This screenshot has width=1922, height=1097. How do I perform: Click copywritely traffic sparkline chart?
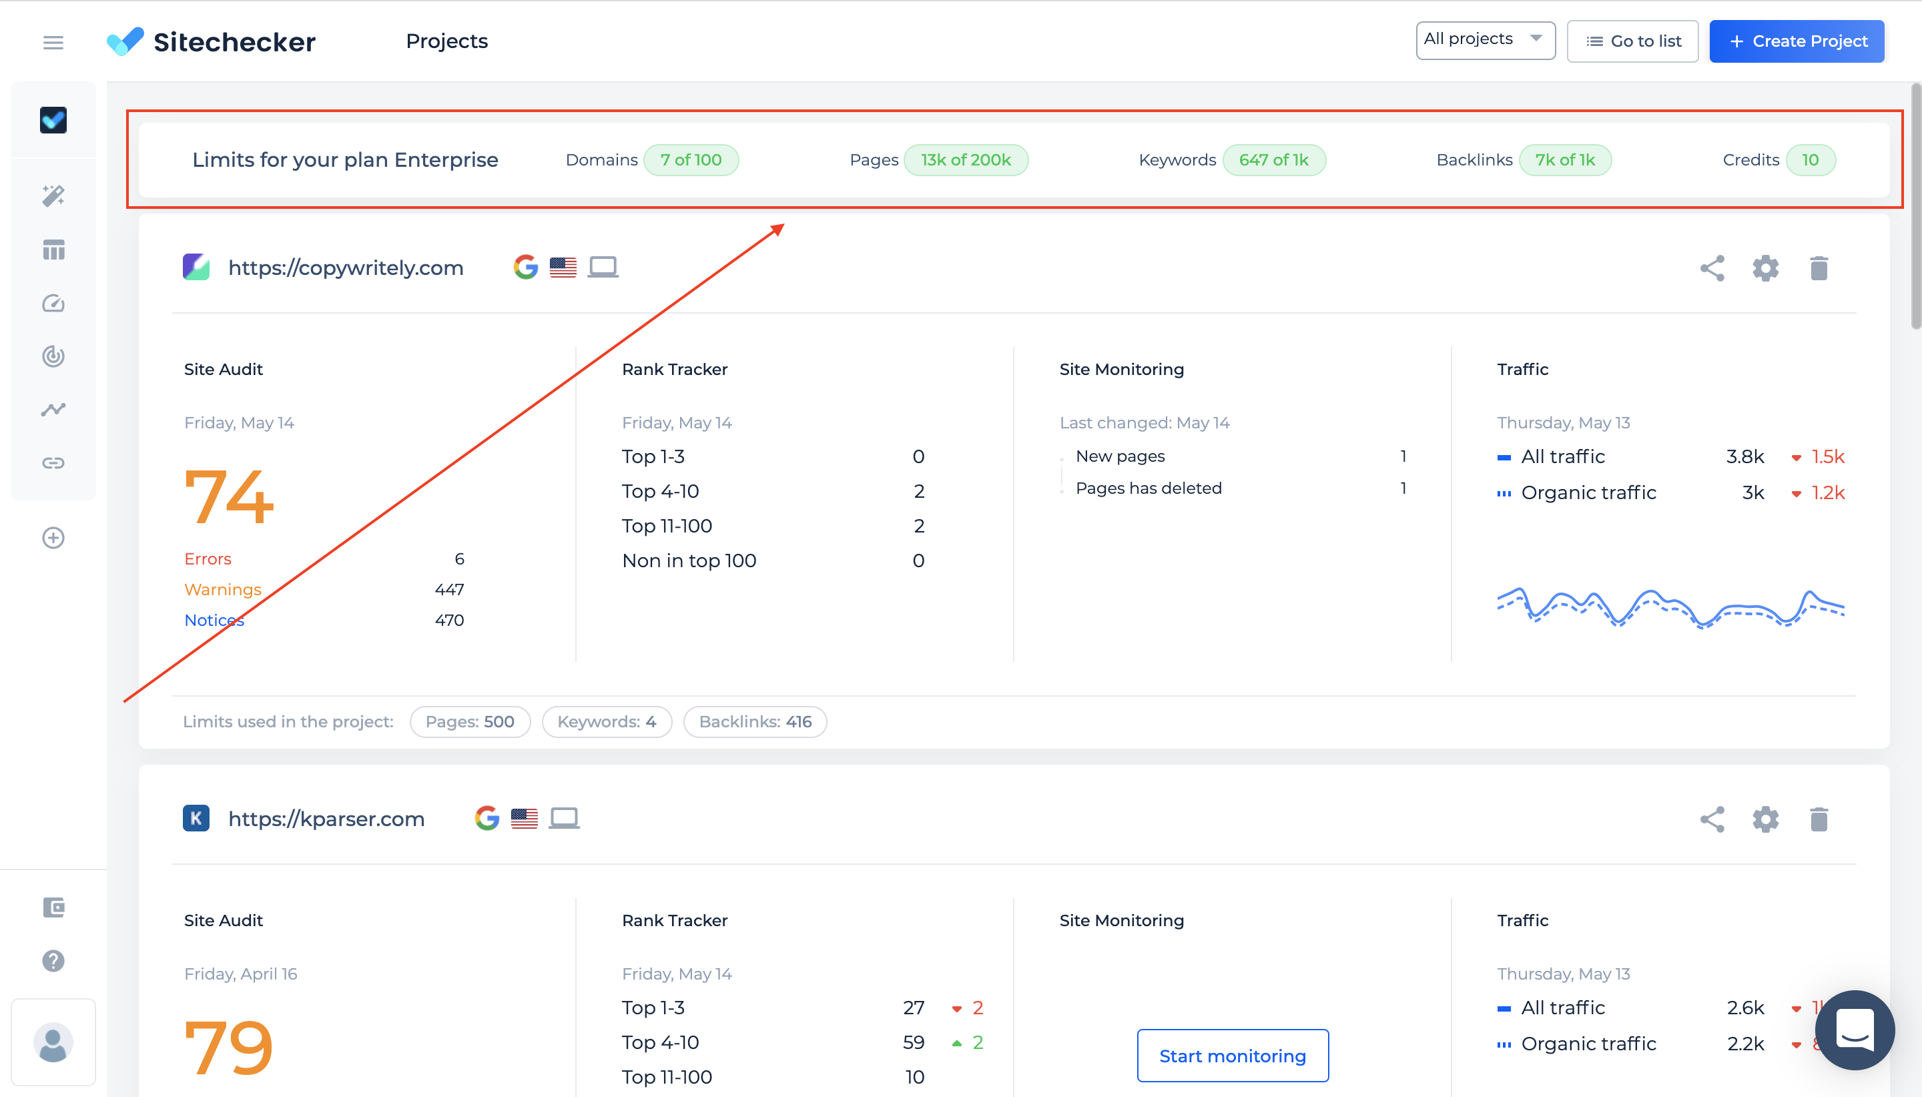(1670, 607)
